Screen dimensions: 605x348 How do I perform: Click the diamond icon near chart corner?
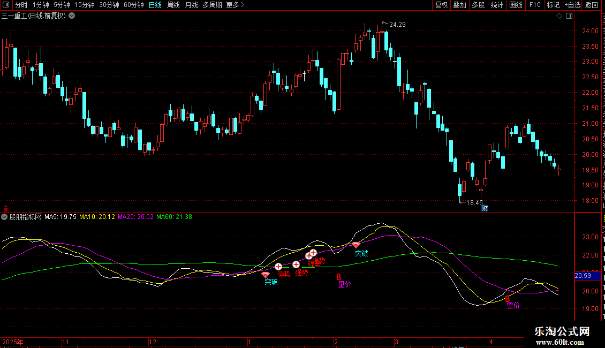559,16
